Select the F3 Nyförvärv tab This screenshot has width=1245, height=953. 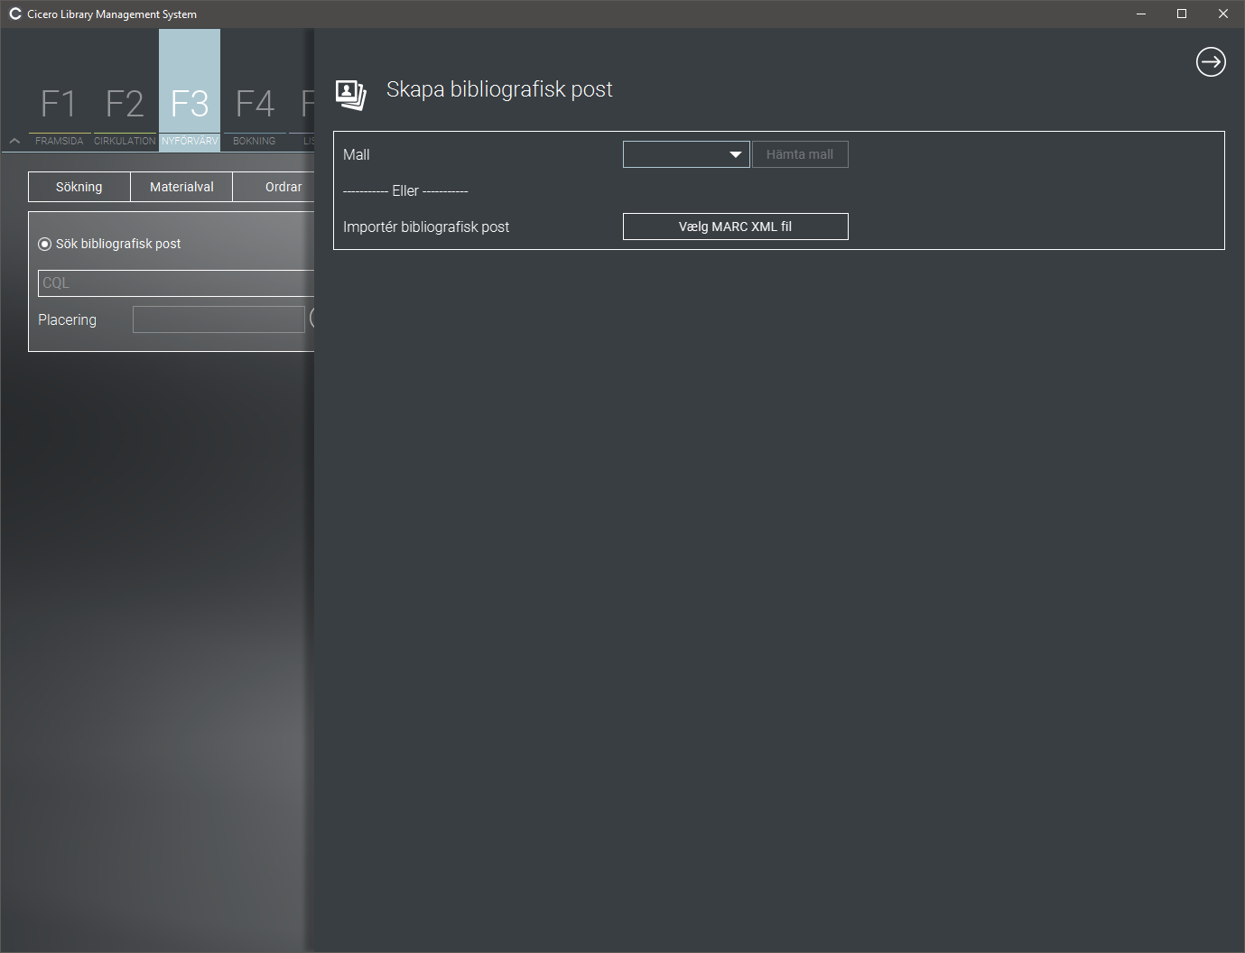(190, 90)
